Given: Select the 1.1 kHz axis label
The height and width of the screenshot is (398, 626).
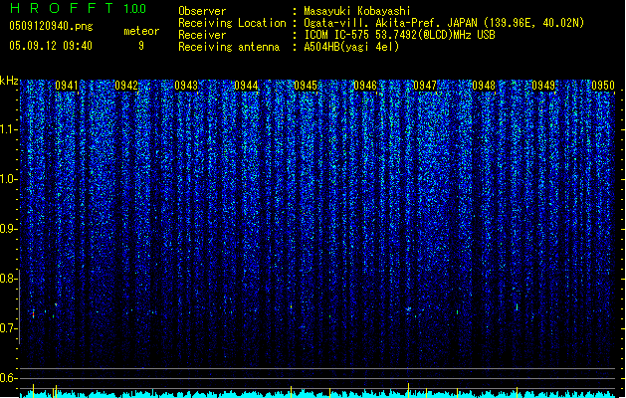Looking at the screenshot, I should [x=8, y=129].
